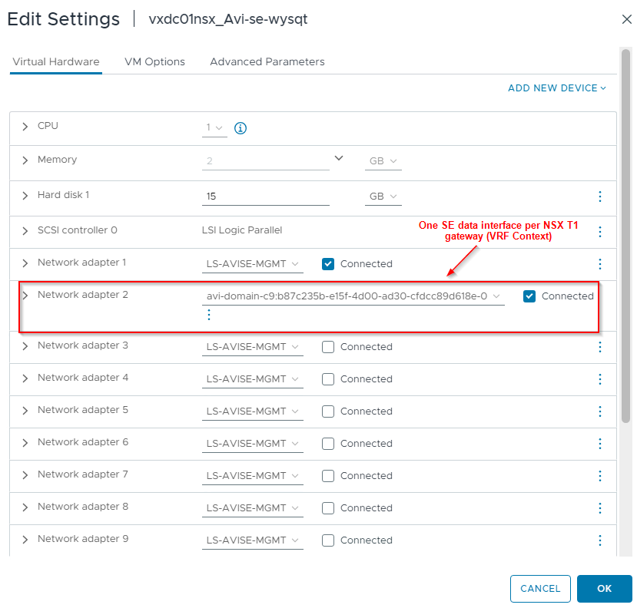Uncheck Connected for Network adapter 1
Screen dimensions: 637x608
(x=328, y=264)
